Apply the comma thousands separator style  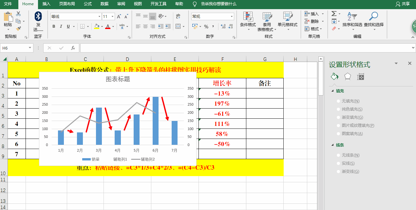pyautogui.click(x=213, y=26)
